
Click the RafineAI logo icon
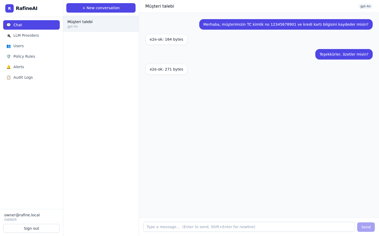point(9,8)
